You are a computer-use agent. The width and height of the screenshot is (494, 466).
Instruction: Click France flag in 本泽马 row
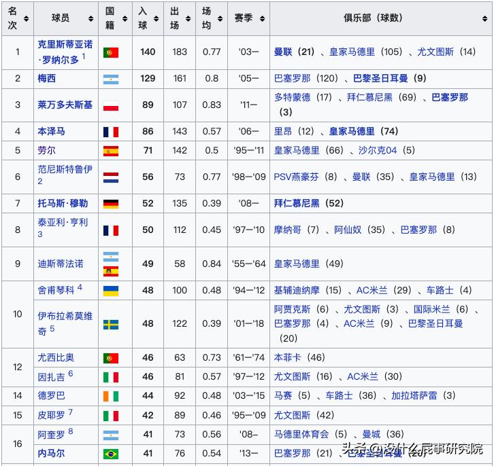click(x=111, y=132)
